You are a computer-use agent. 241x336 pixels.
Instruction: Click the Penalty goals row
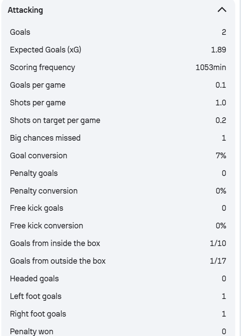118,173
